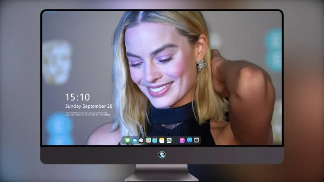The width and height of the screenshot is (324, 182).
Task: Open the green Messages app in dock
Action: coord(127,141)
